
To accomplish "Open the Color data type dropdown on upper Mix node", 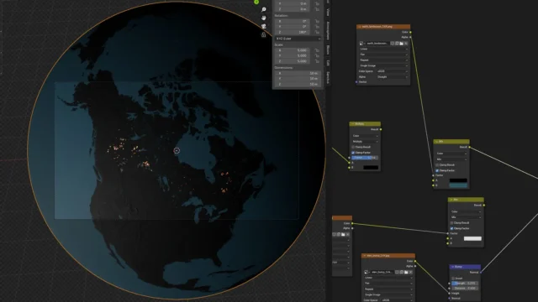I will pyautogui.click(x=451, y=154).
